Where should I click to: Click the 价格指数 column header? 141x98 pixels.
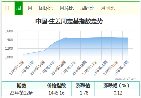[x=57, y=86]
